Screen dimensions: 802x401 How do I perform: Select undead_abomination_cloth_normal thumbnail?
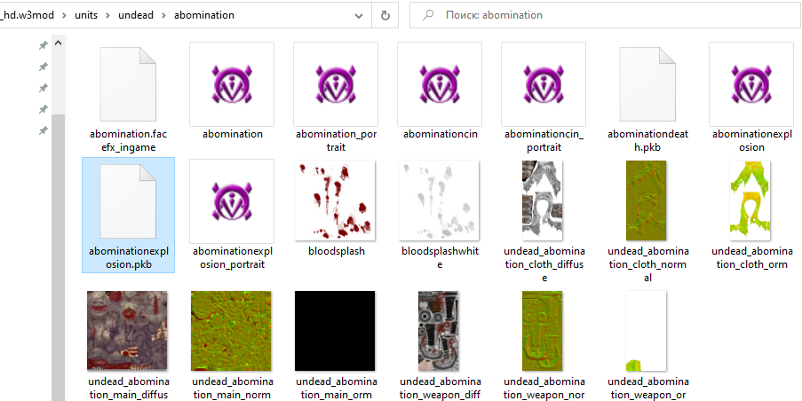(647, 200)
